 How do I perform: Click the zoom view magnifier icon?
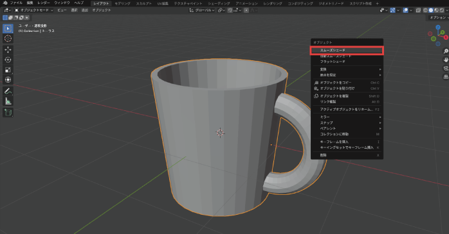coord(446,51)
